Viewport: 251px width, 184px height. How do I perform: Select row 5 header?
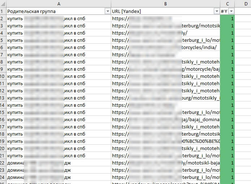pyautogui.click(x=3, y=40)
